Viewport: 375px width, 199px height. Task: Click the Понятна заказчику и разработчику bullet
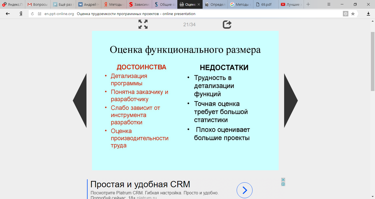[x=139, y=95]
